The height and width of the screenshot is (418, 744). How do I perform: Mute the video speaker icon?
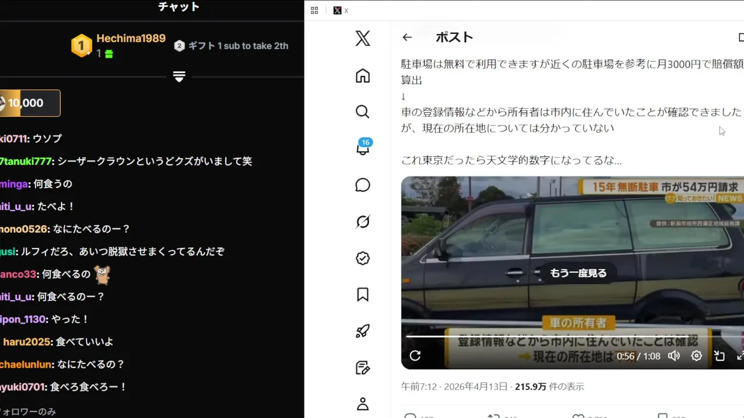[674, 356]
